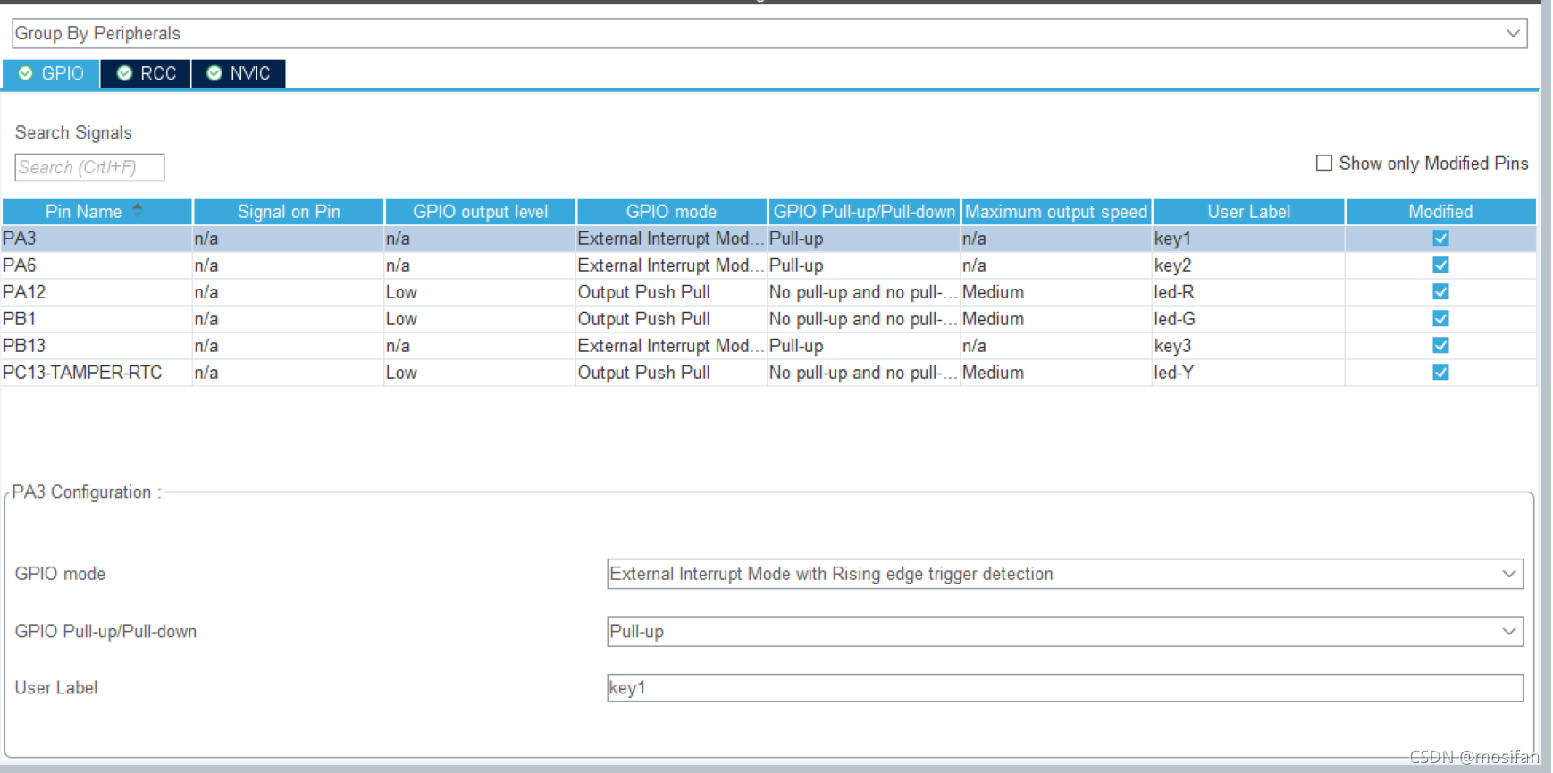
Task: Click PB1 Medium output speed cell
Action: point(1056,319)
